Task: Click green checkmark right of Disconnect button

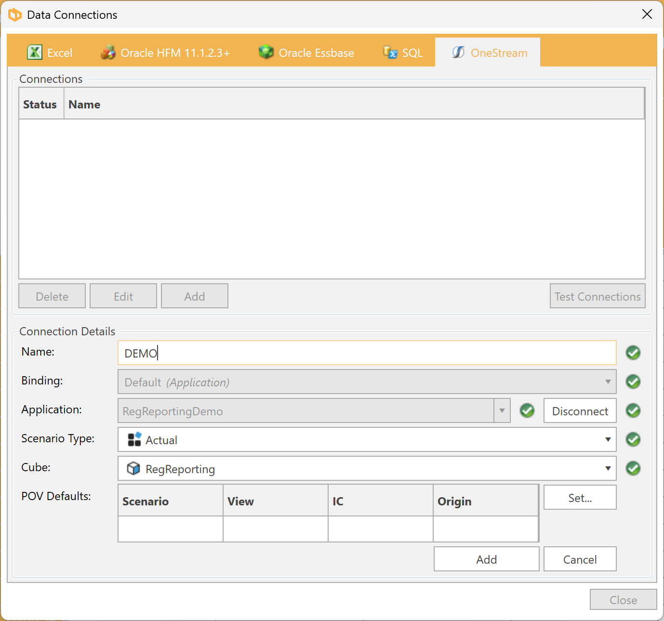Action: [633, 410]
